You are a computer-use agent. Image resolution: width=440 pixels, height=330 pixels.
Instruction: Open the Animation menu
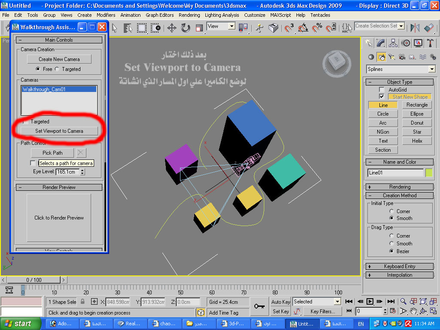pyautogui.click(x=131, y=15)
